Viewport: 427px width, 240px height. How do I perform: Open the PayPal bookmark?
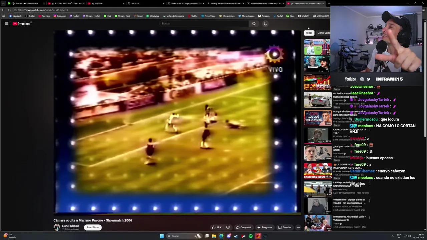click(x=278, y=16)
